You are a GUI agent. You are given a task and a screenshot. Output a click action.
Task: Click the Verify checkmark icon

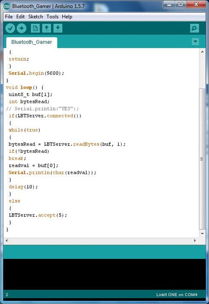pyautogui.click(x=10, y=28)
